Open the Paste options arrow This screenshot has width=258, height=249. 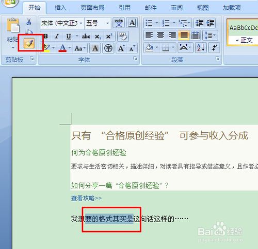pyautogui.click(x=13, y=48)
